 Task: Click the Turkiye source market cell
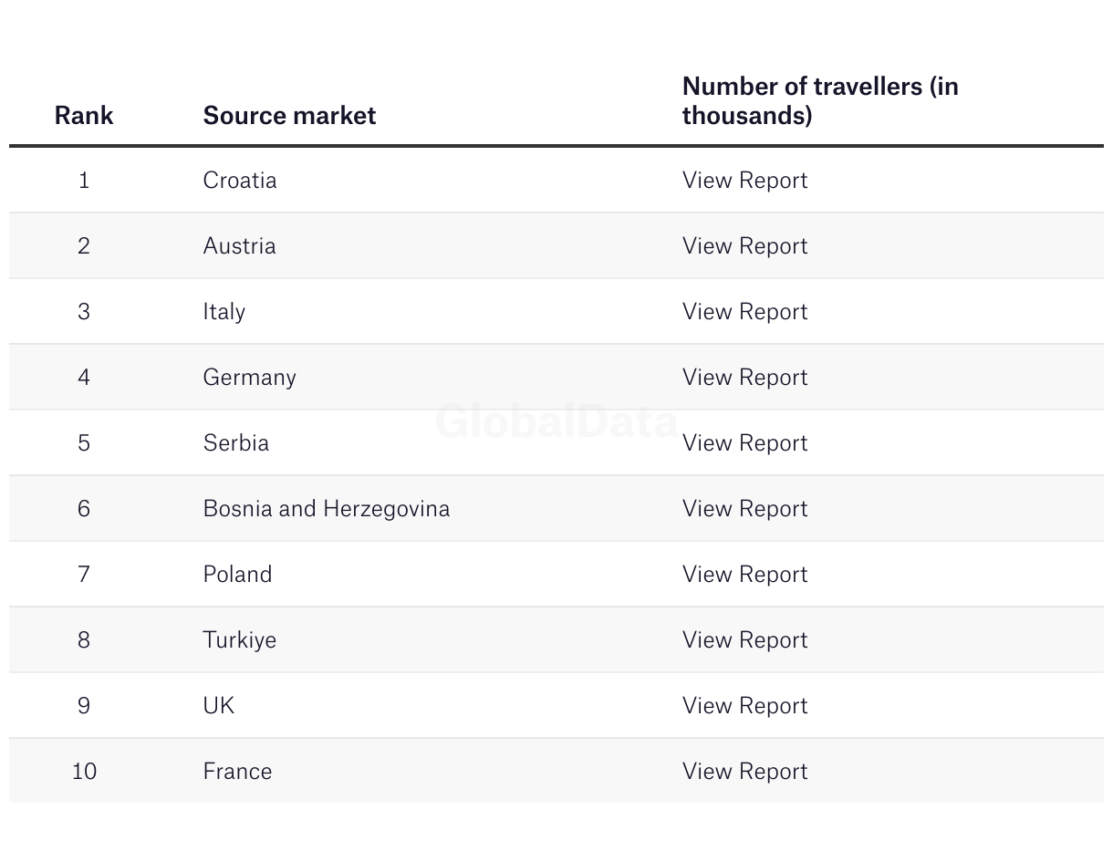click(239, 640)
